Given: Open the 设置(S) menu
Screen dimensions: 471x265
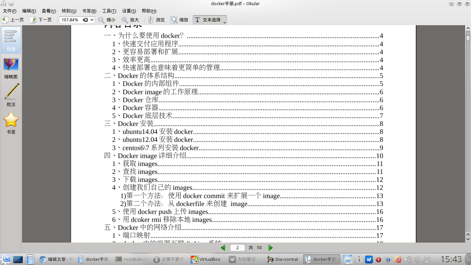Looking at the screenshot, I should (x=129, y=11).
